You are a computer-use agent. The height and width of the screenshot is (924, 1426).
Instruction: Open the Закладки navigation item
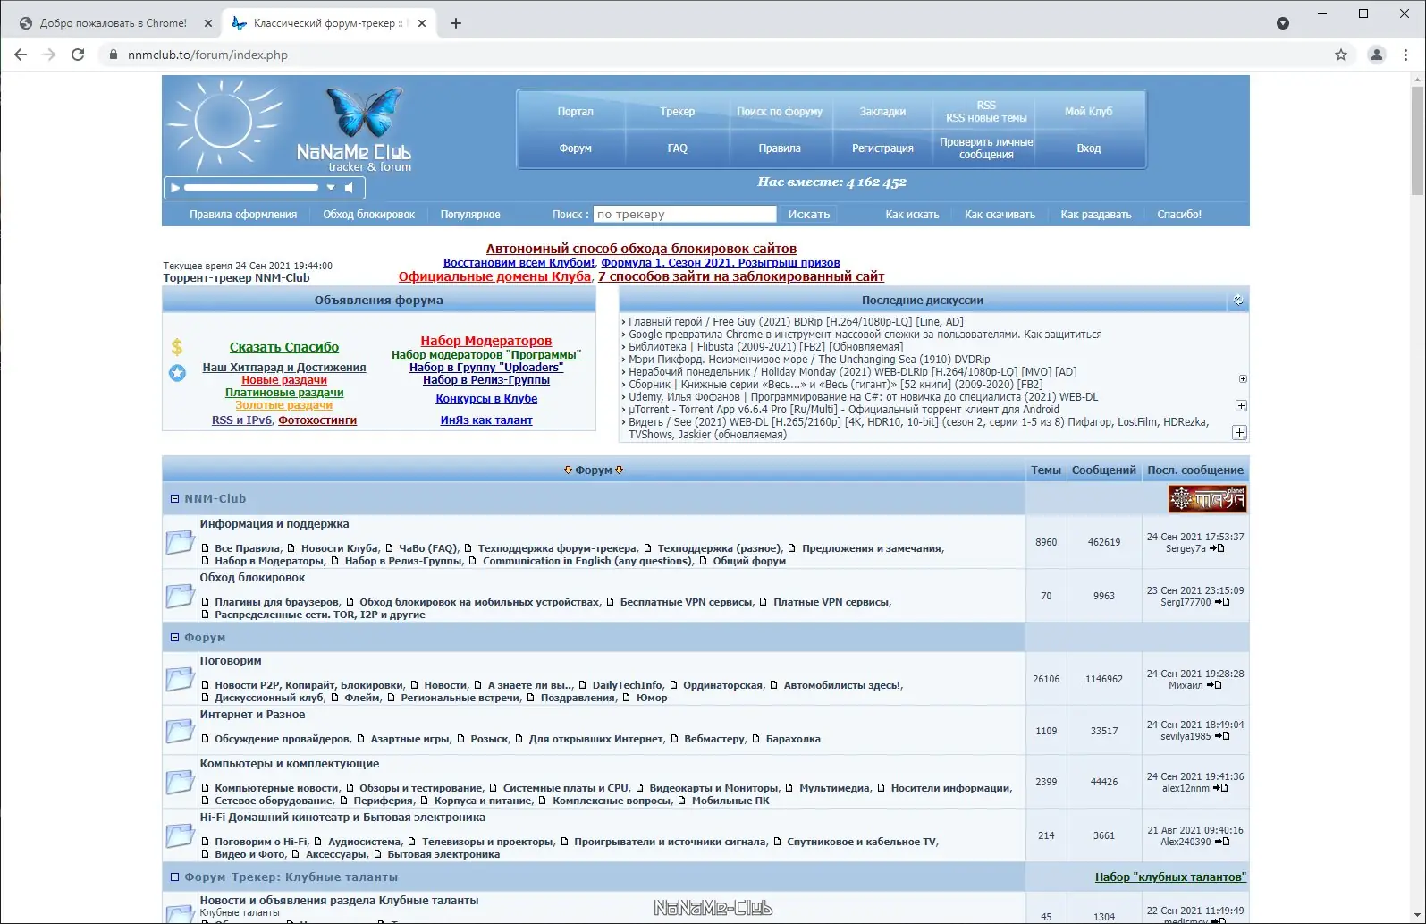tap(882, 112)
